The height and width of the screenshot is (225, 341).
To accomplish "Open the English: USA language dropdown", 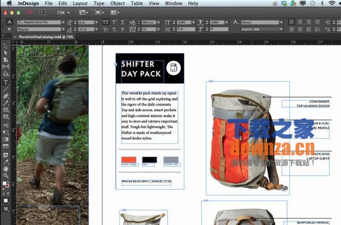I will [281, 30].
